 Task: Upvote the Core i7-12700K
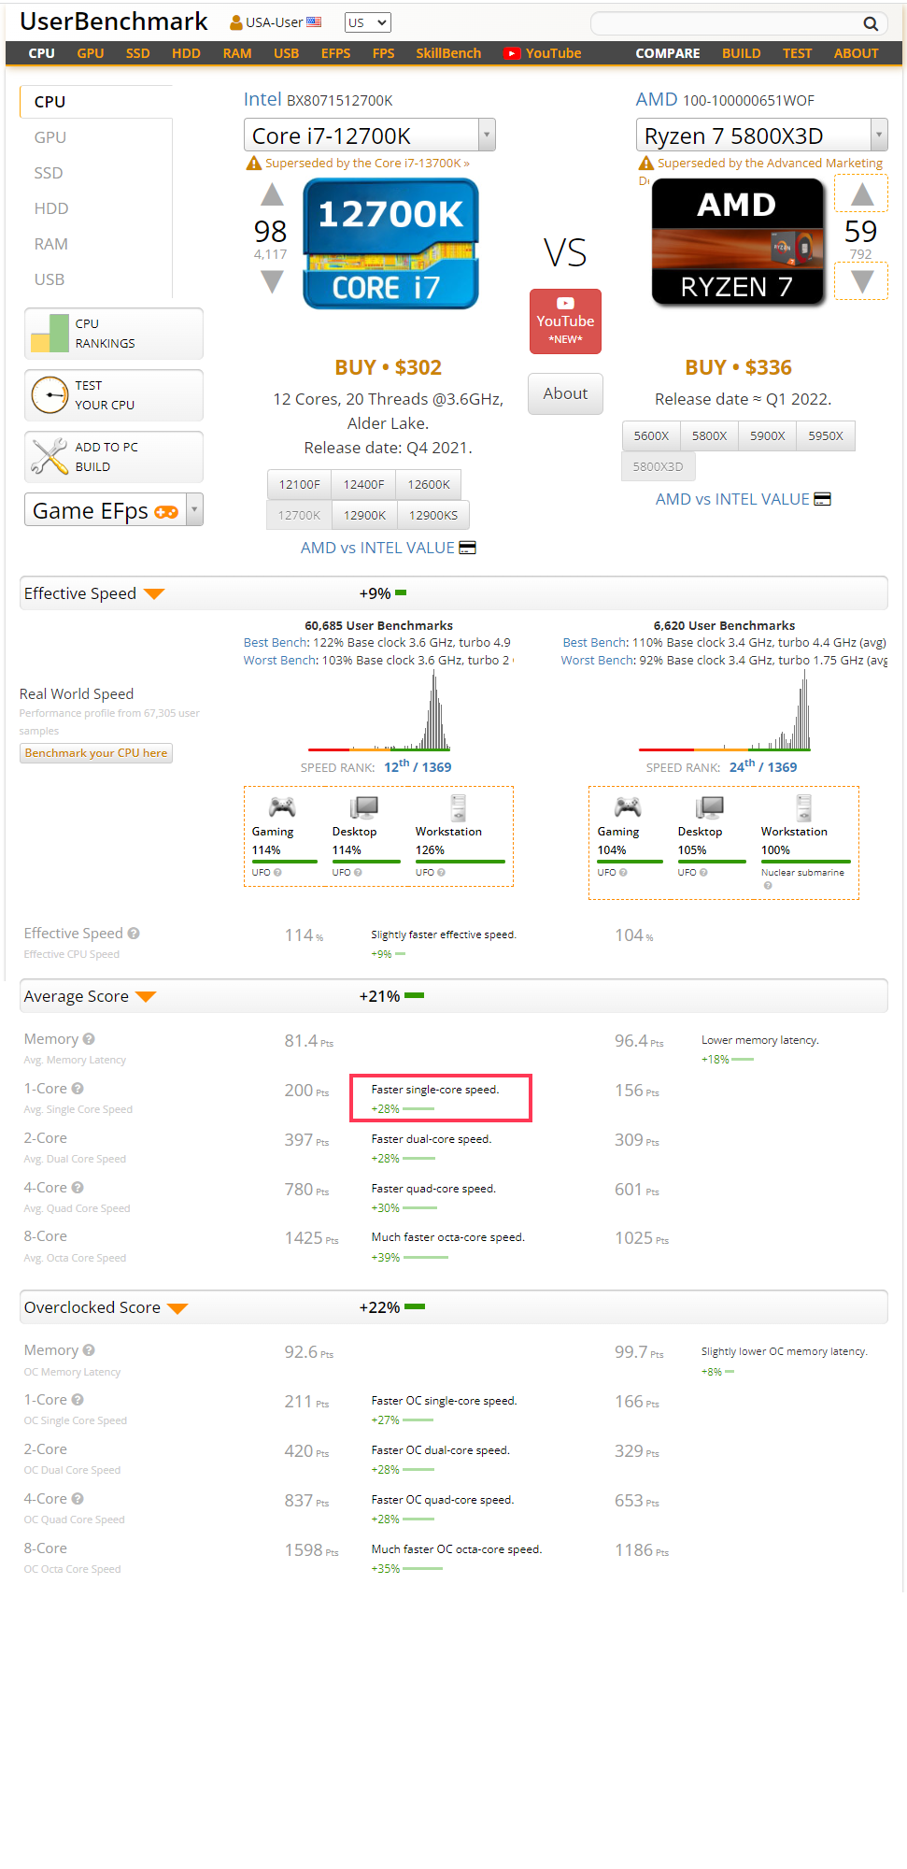point(272,194)
